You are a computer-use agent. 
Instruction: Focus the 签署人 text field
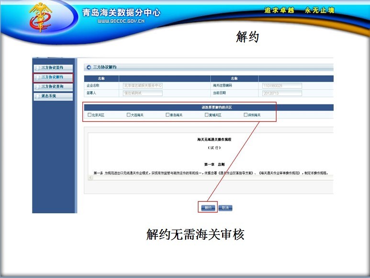[x=143, y=93]
